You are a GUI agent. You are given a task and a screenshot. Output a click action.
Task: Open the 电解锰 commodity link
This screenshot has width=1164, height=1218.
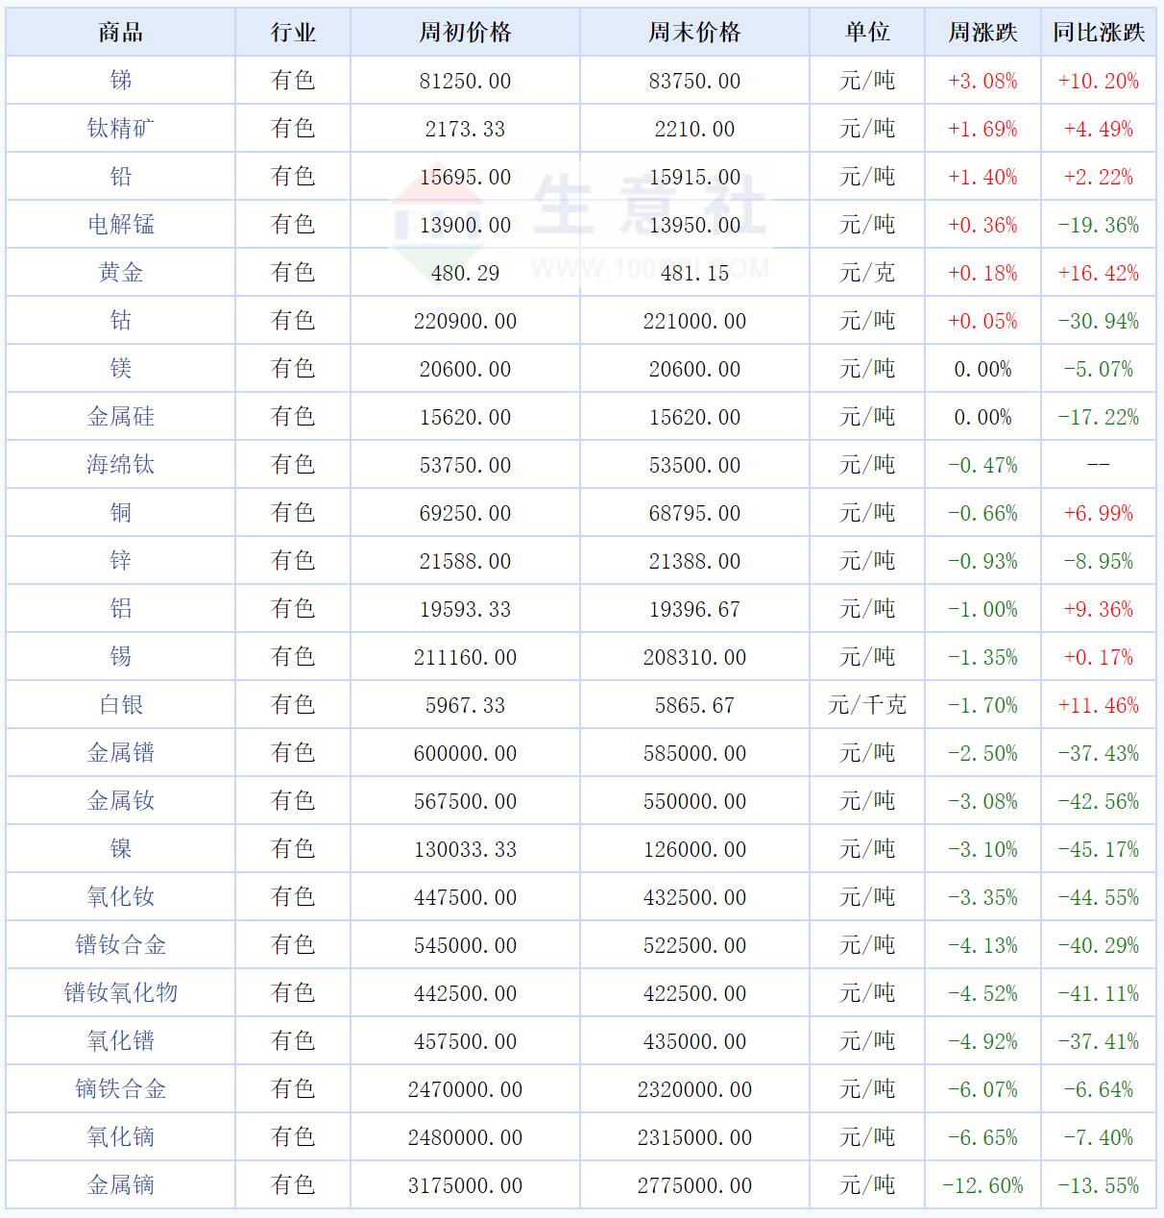coord(120,225)
